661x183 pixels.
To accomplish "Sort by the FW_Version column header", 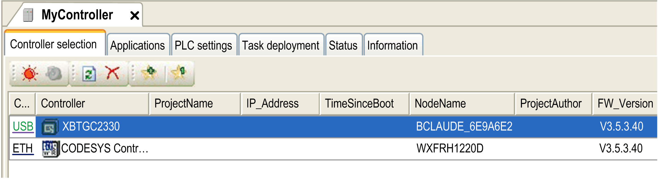I will pyautogui.click(x=625, y=104).
